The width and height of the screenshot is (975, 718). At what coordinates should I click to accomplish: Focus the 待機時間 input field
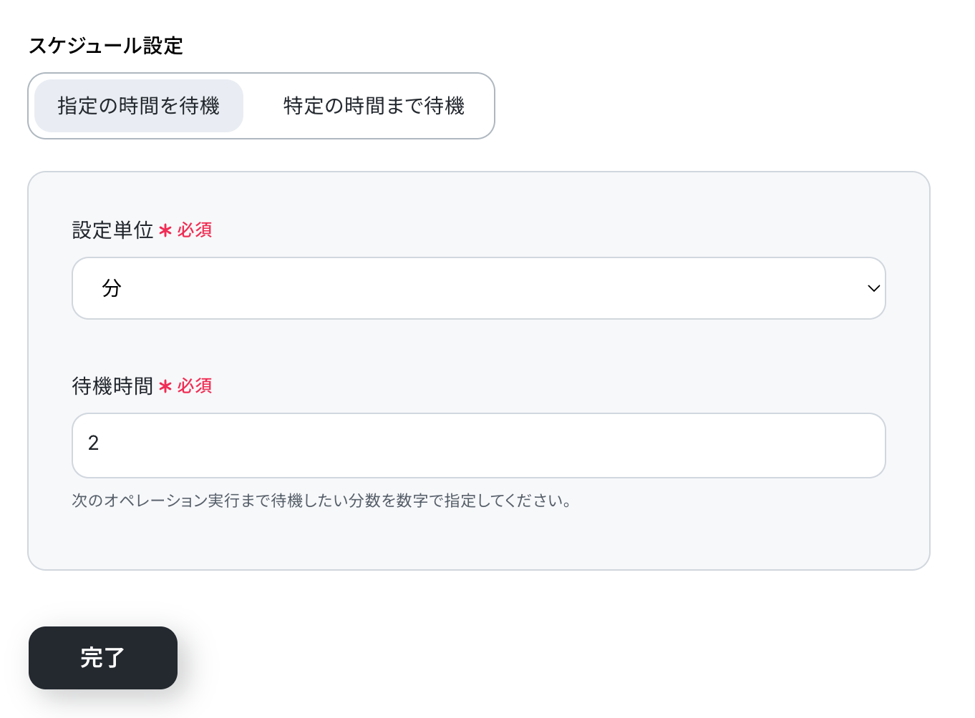(x=478, y=445)
